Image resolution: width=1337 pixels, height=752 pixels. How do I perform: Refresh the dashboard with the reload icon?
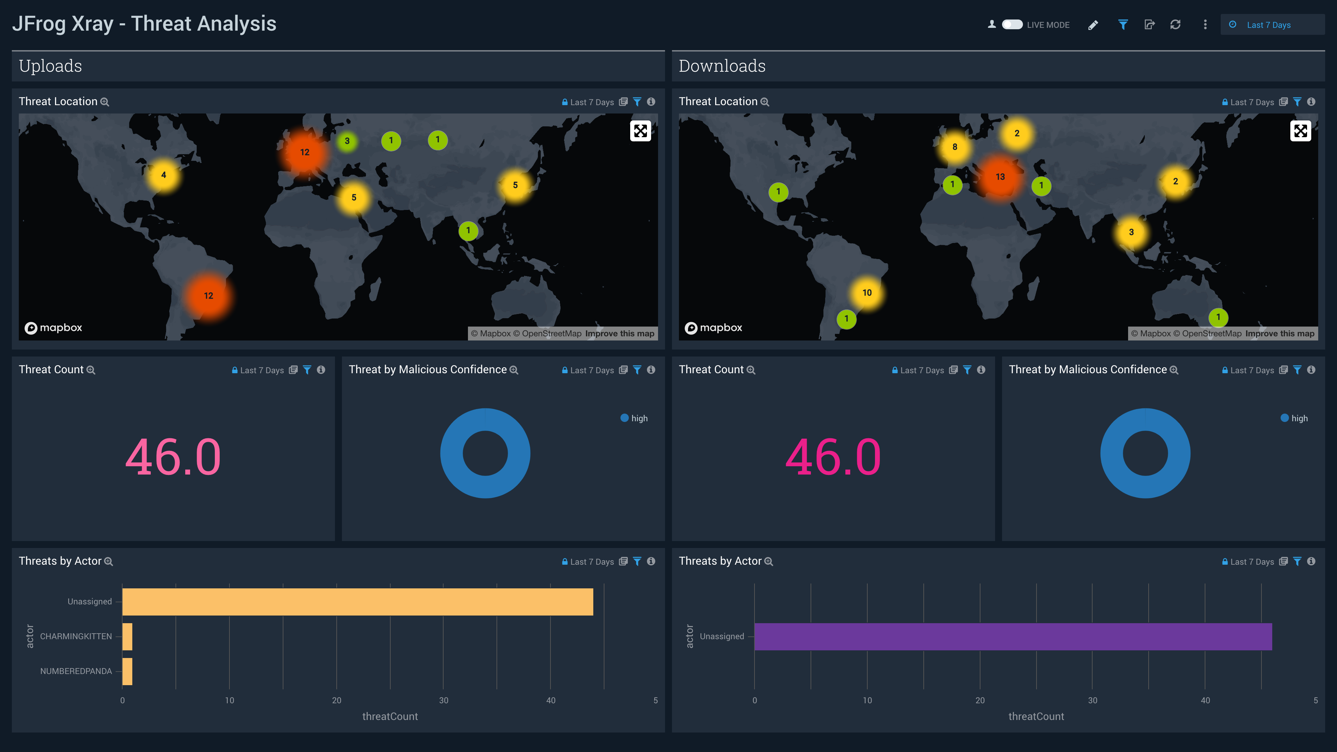[x=1175, y=24]
